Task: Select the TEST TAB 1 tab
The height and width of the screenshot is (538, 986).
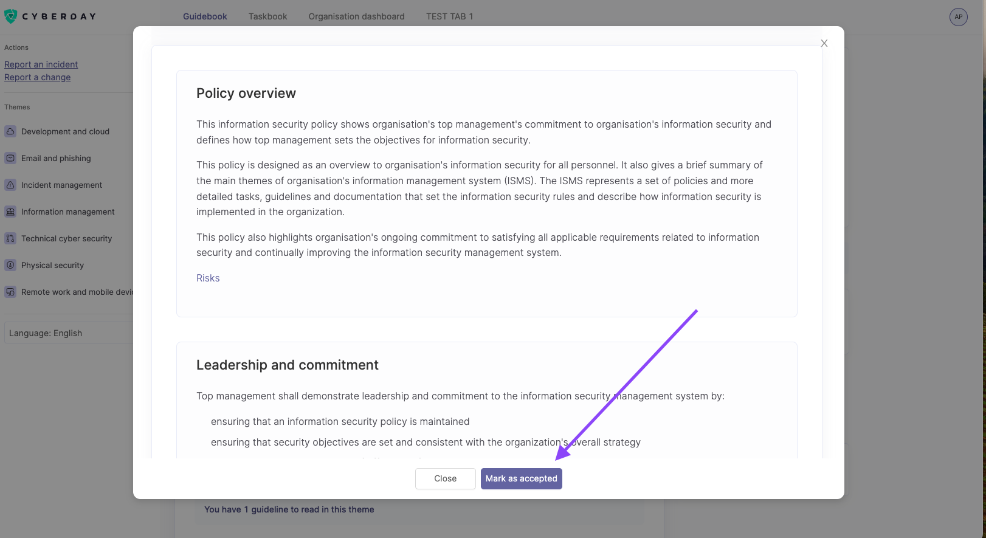Action: pos(449,16)
